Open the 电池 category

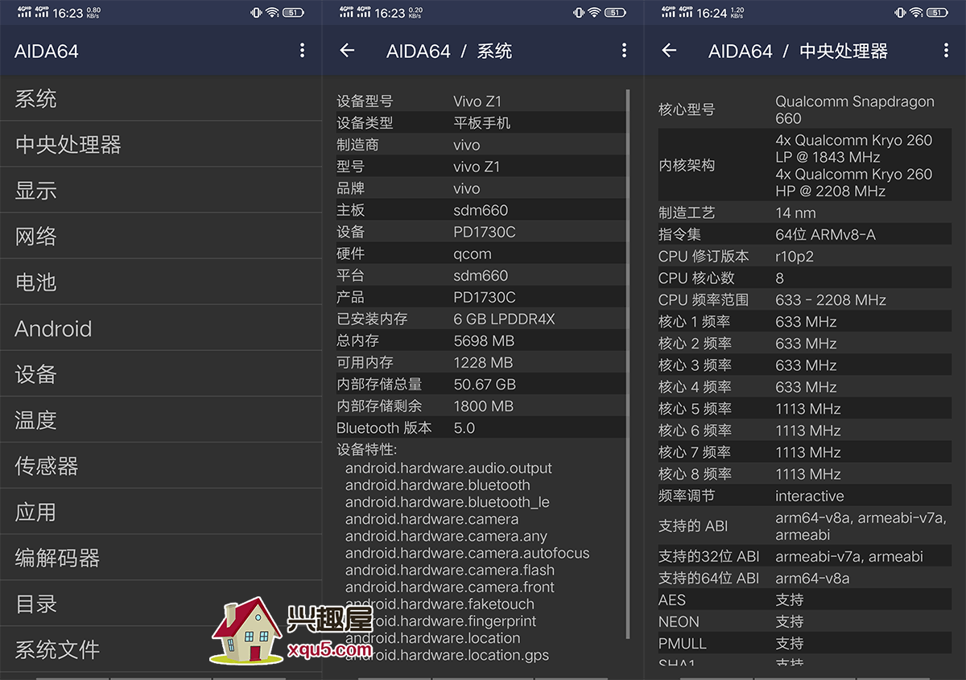(x=161, y=282)
